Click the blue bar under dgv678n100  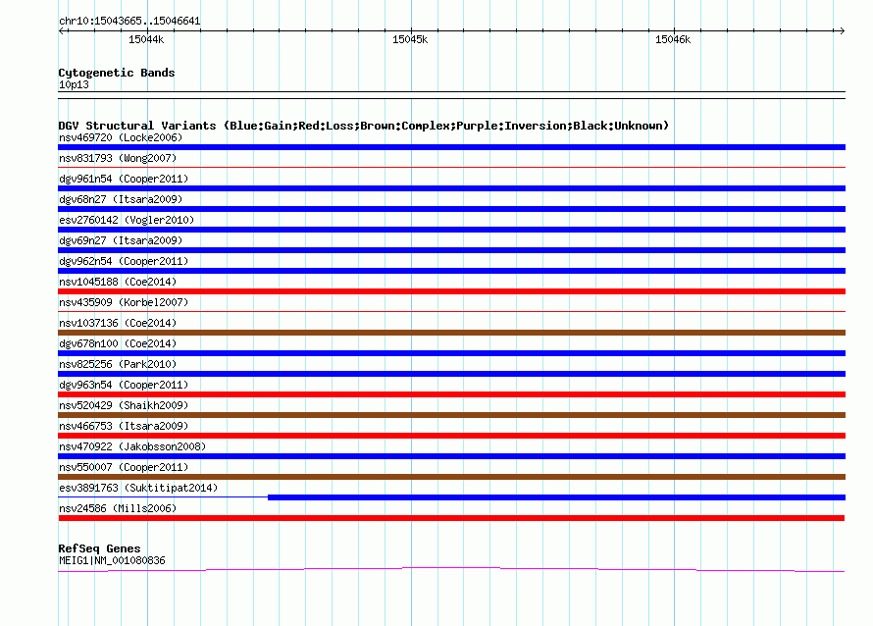[x=451, y=353]
